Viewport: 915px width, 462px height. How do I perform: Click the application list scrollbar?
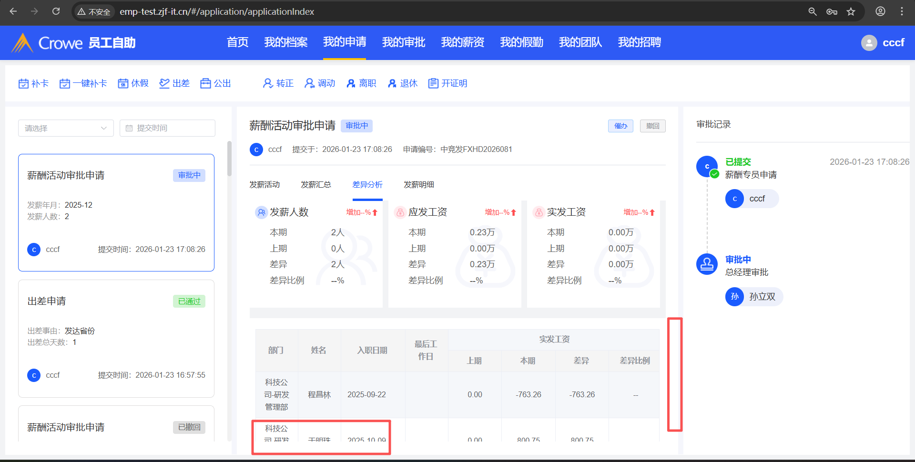tap(229, 160)
